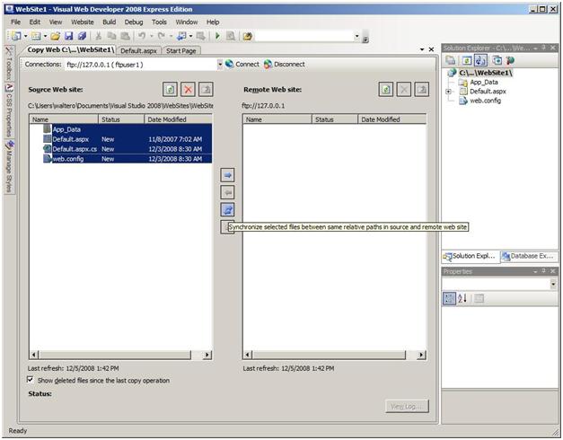Click Synchronize selected files button
Screen dimensions: 563x440
click(x=228, y=209)
